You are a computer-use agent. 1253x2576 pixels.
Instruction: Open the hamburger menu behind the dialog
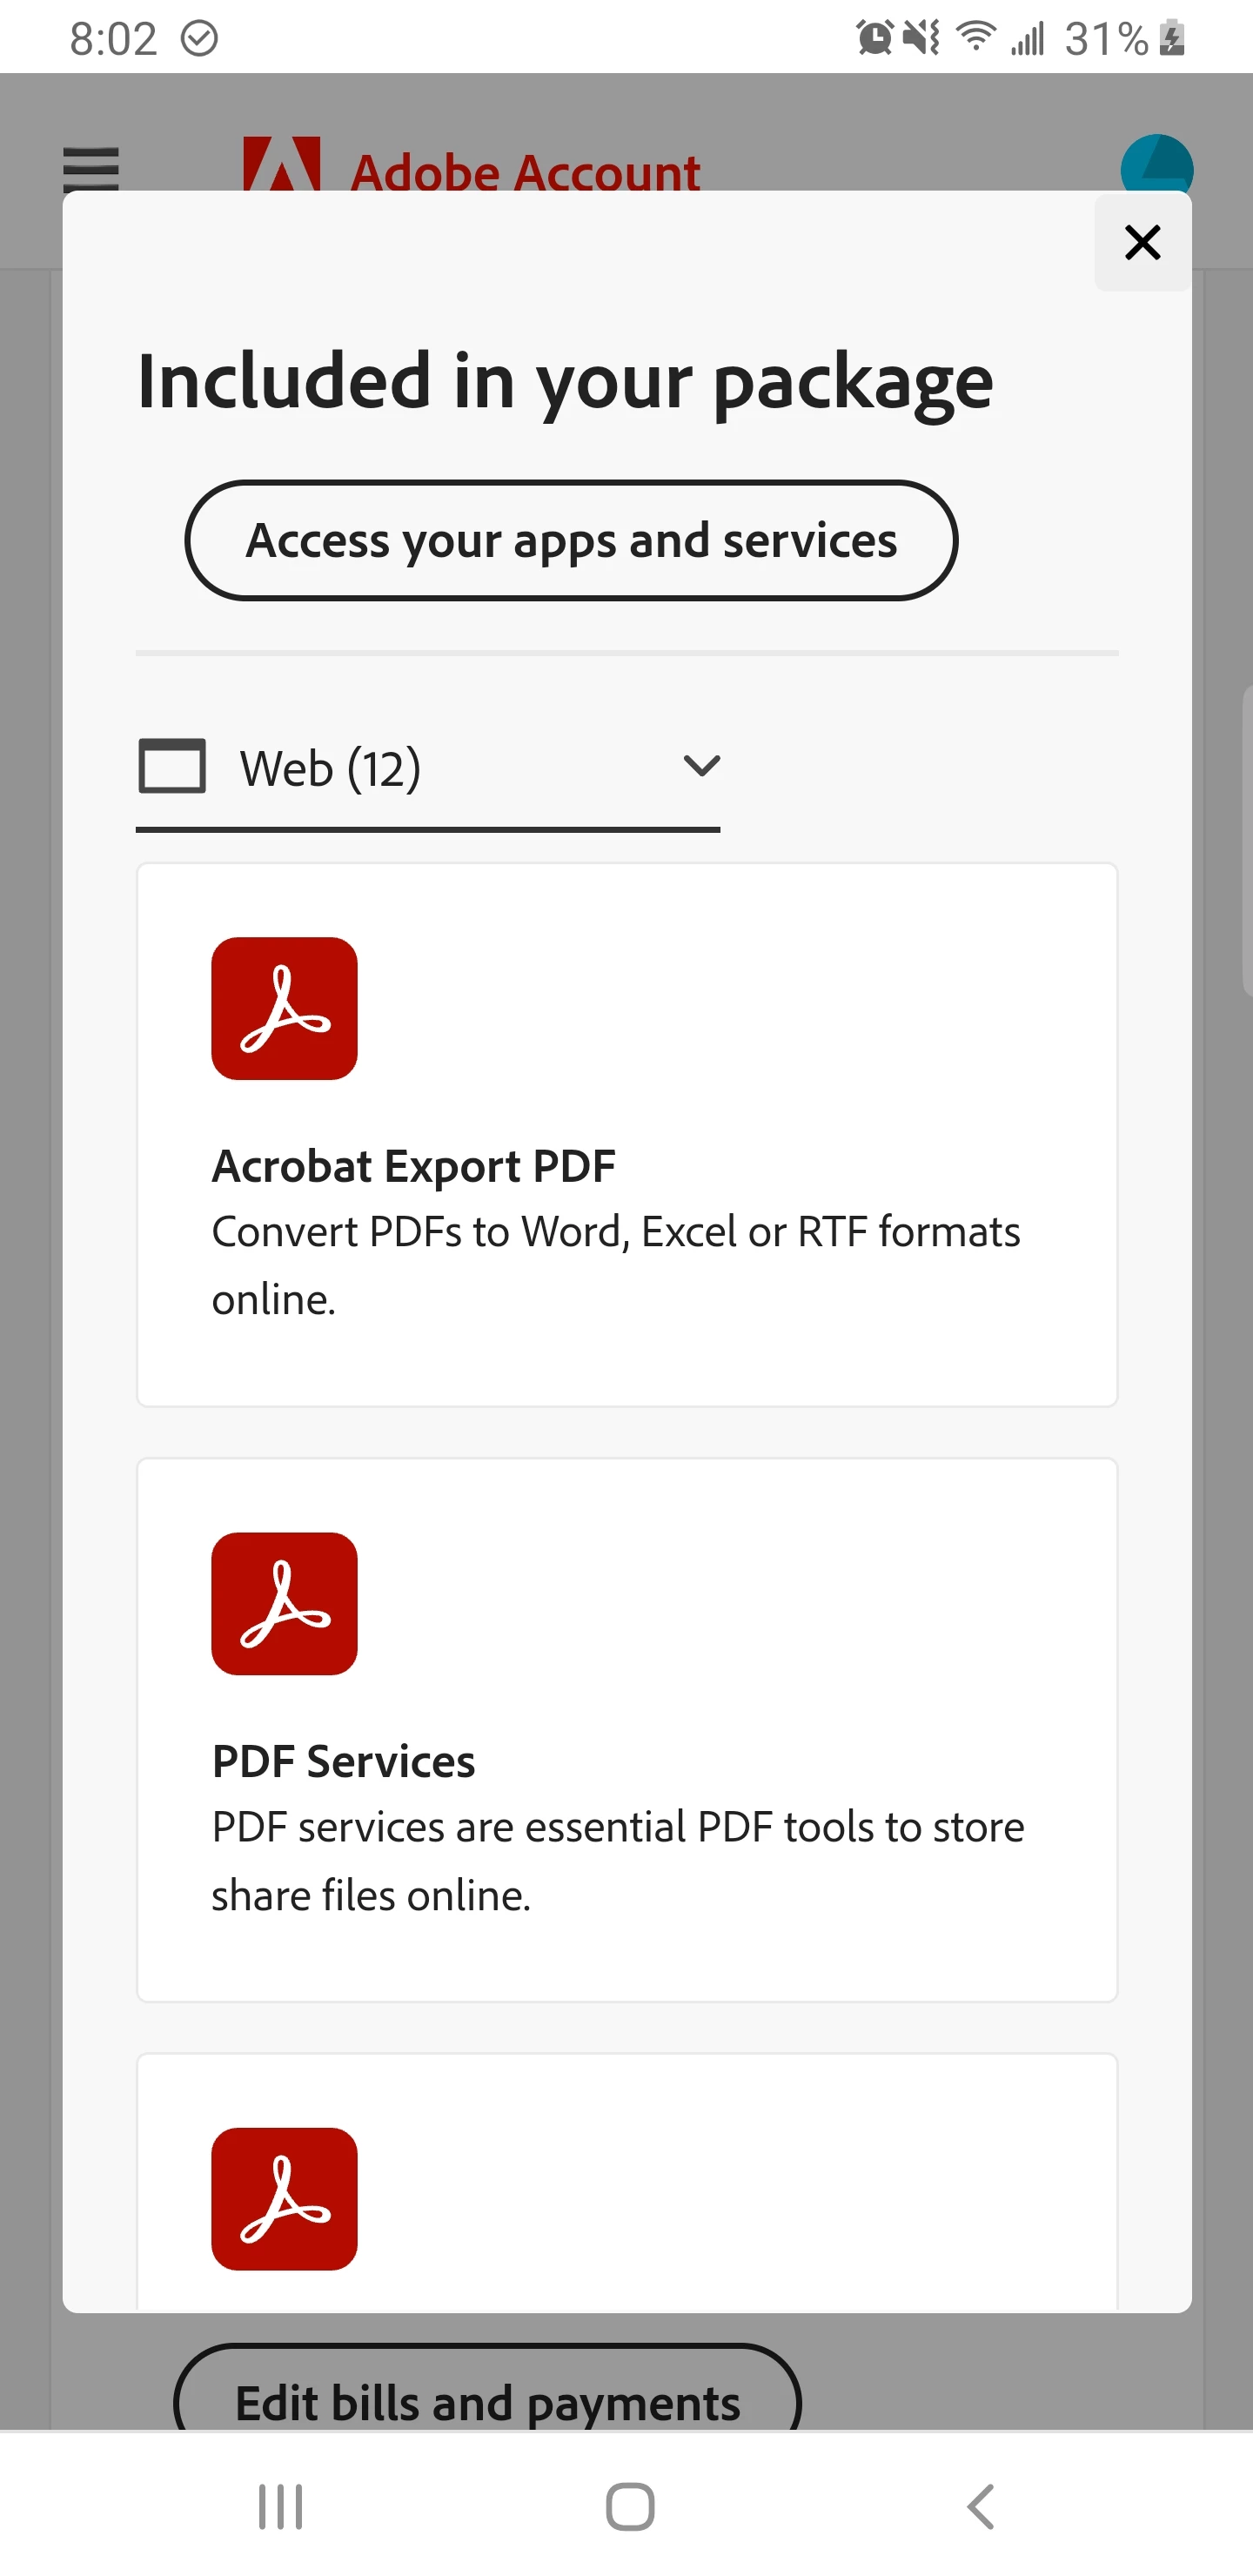pyautogui.click(x=91, y=169)
